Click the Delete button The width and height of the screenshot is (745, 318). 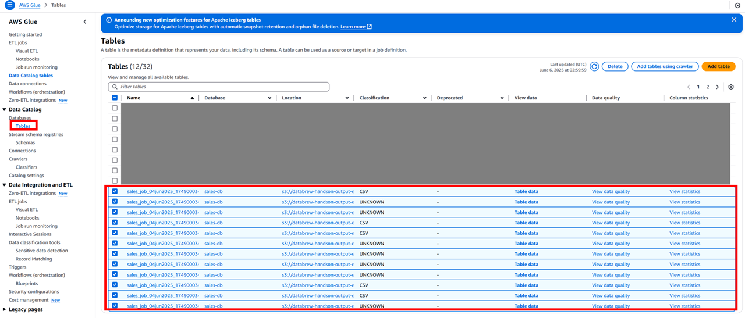pos(615,66)
